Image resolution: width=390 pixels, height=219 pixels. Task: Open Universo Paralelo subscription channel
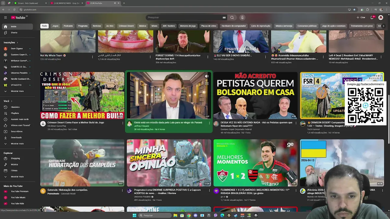pos(17,73)
